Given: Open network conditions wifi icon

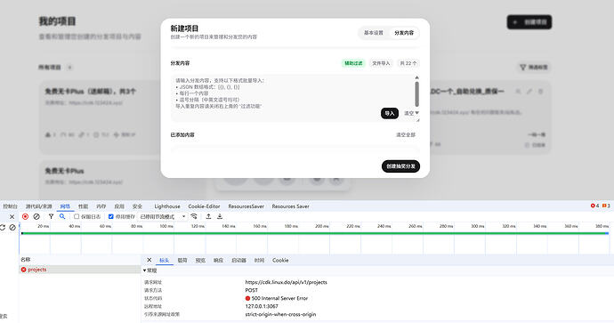Looking at the screenshot, I should (194, 216).
